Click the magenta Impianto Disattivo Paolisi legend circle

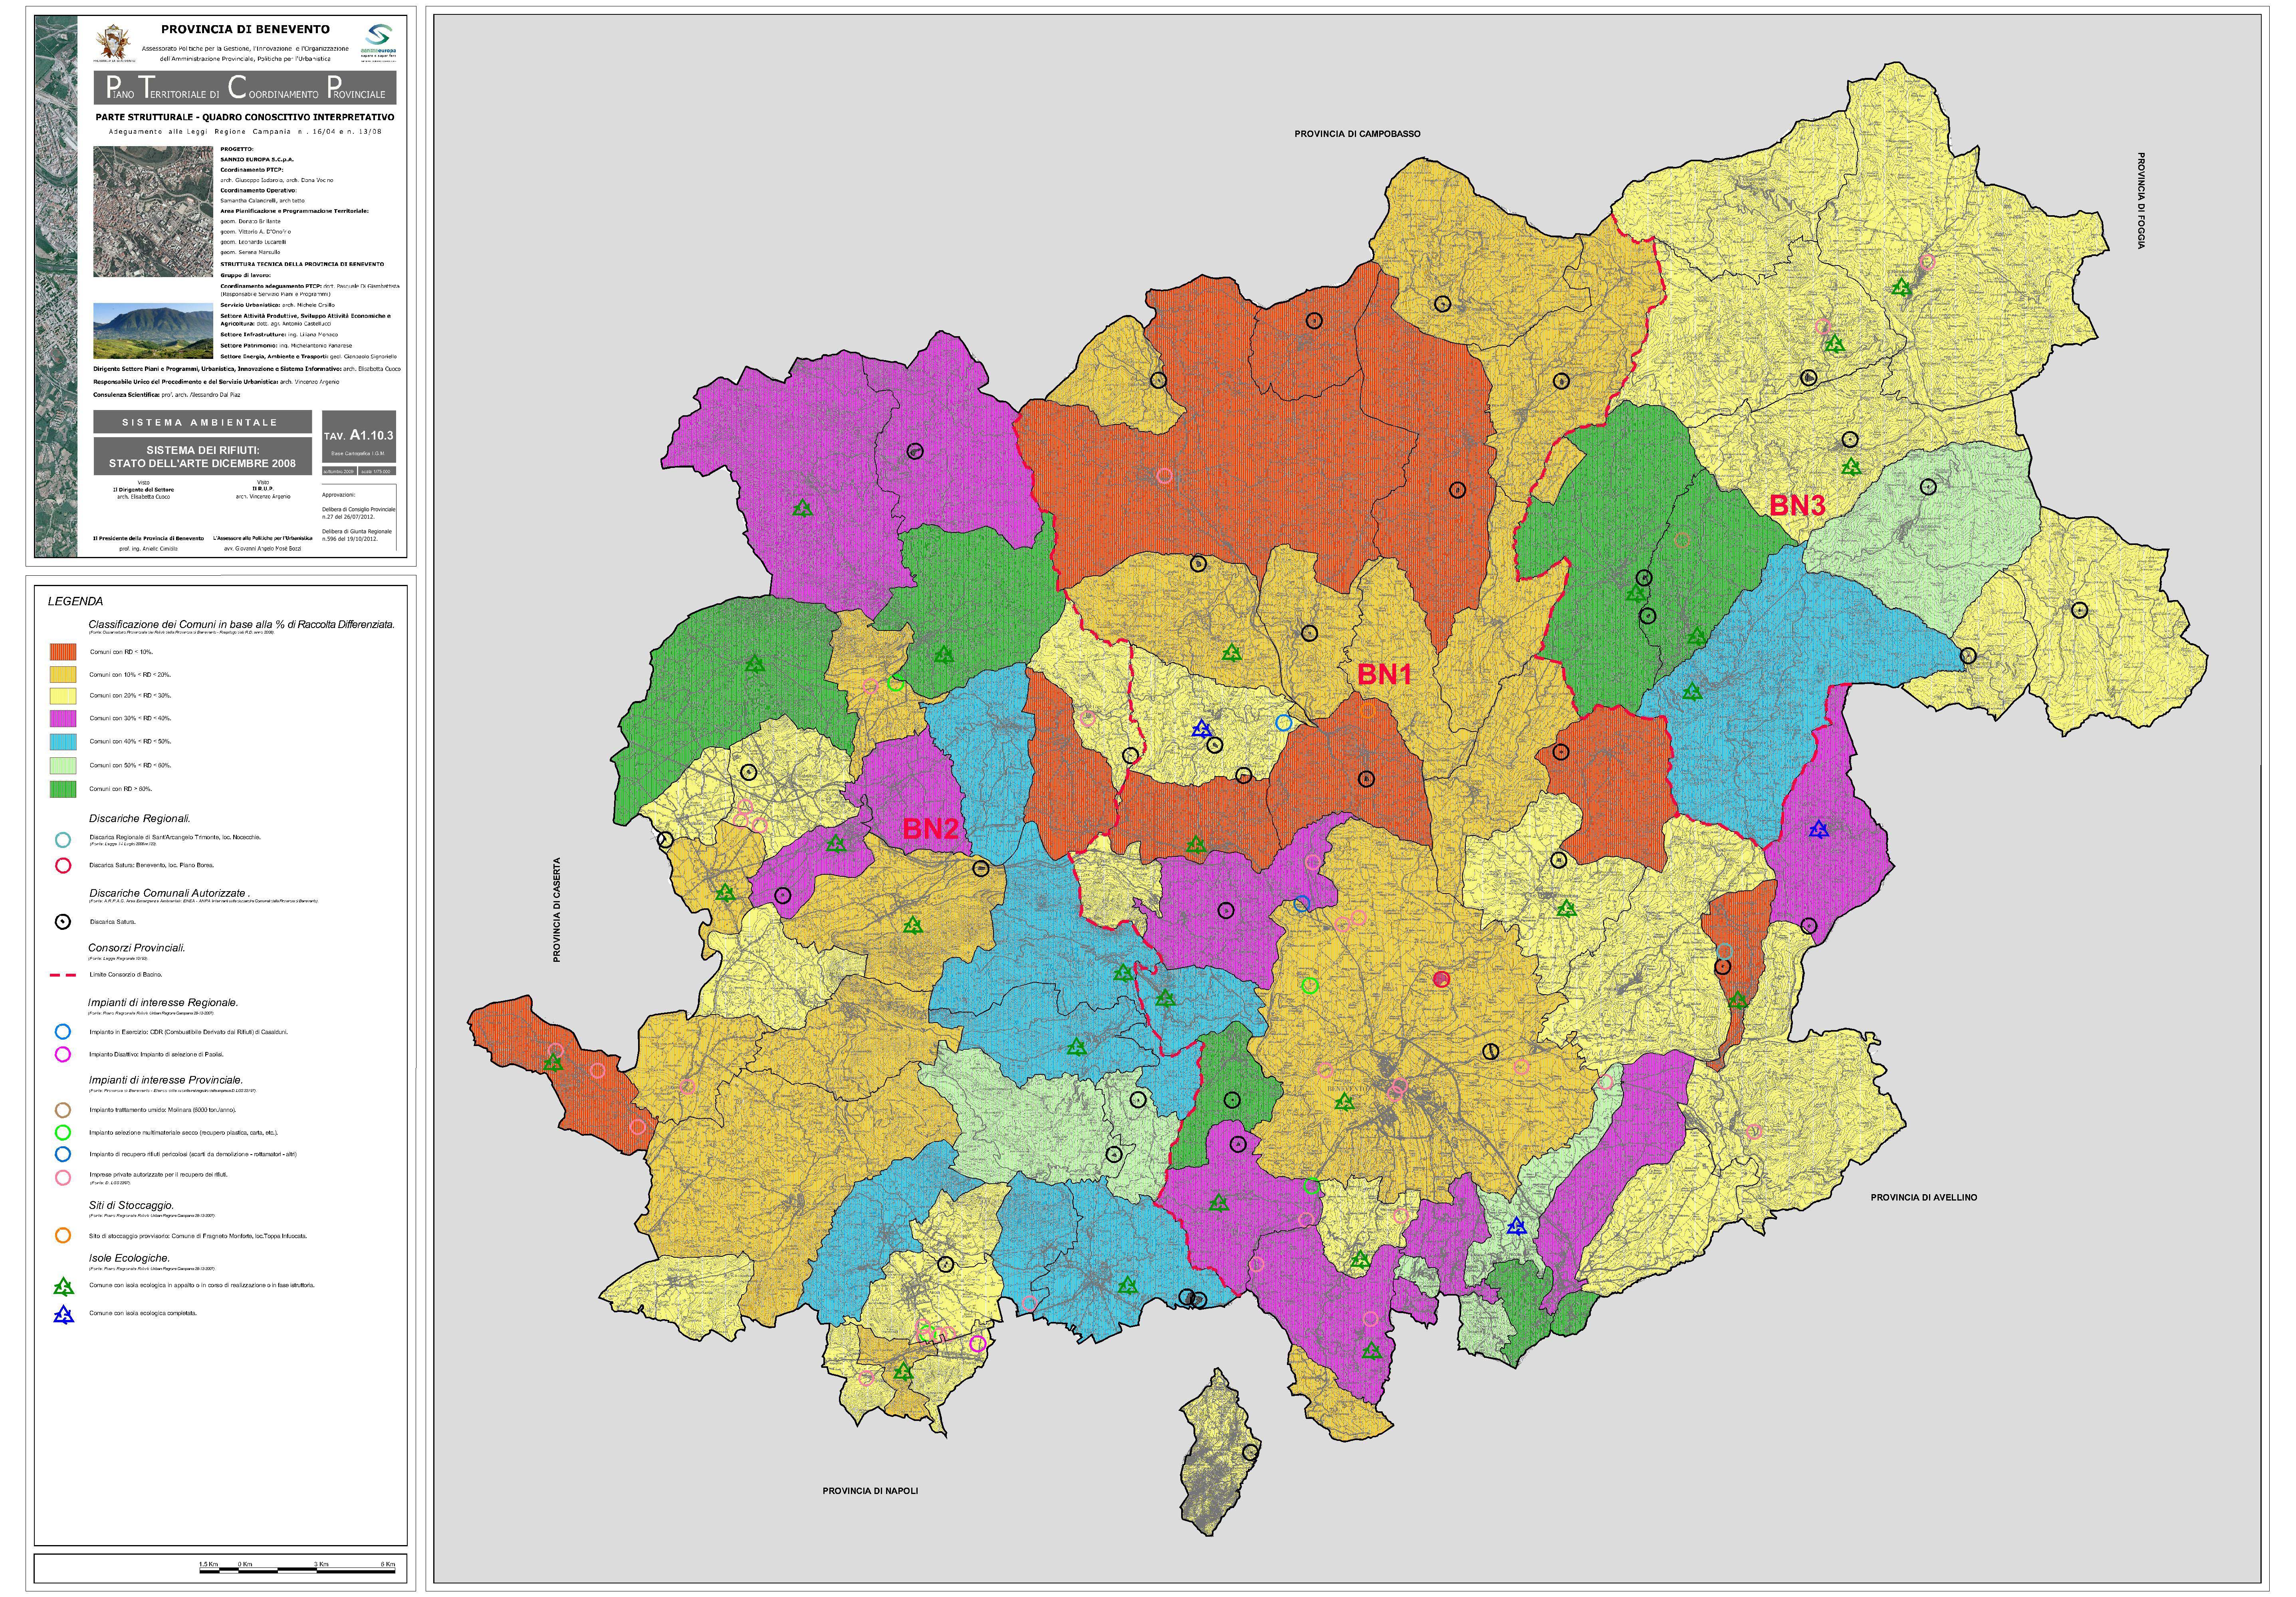(x=63, y=1054)
